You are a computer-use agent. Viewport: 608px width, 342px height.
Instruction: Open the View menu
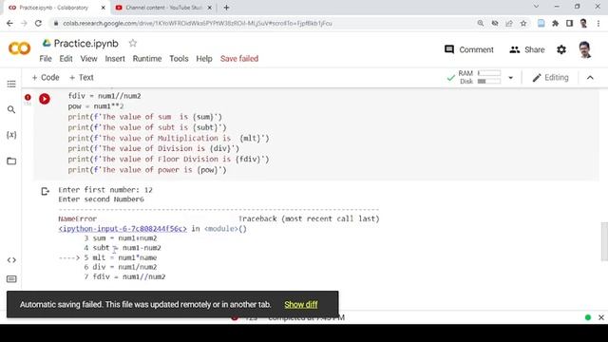88,59
